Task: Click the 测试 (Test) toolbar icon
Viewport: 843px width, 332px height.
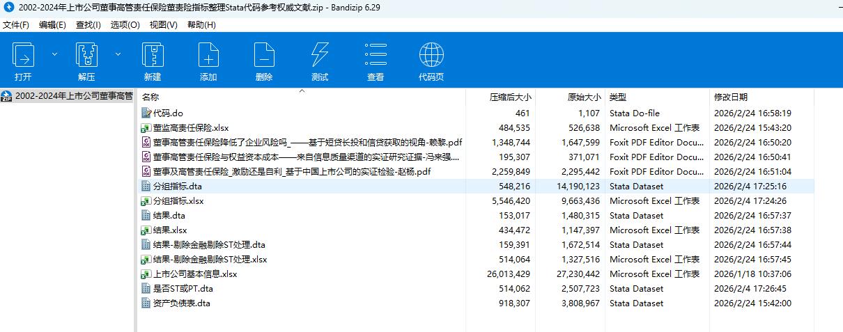Action: [x=320, y=54]
